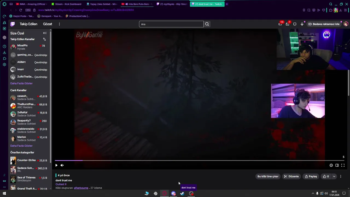Show more followed channels link
The image size is (350, 197).
click(x=21, y=83)
